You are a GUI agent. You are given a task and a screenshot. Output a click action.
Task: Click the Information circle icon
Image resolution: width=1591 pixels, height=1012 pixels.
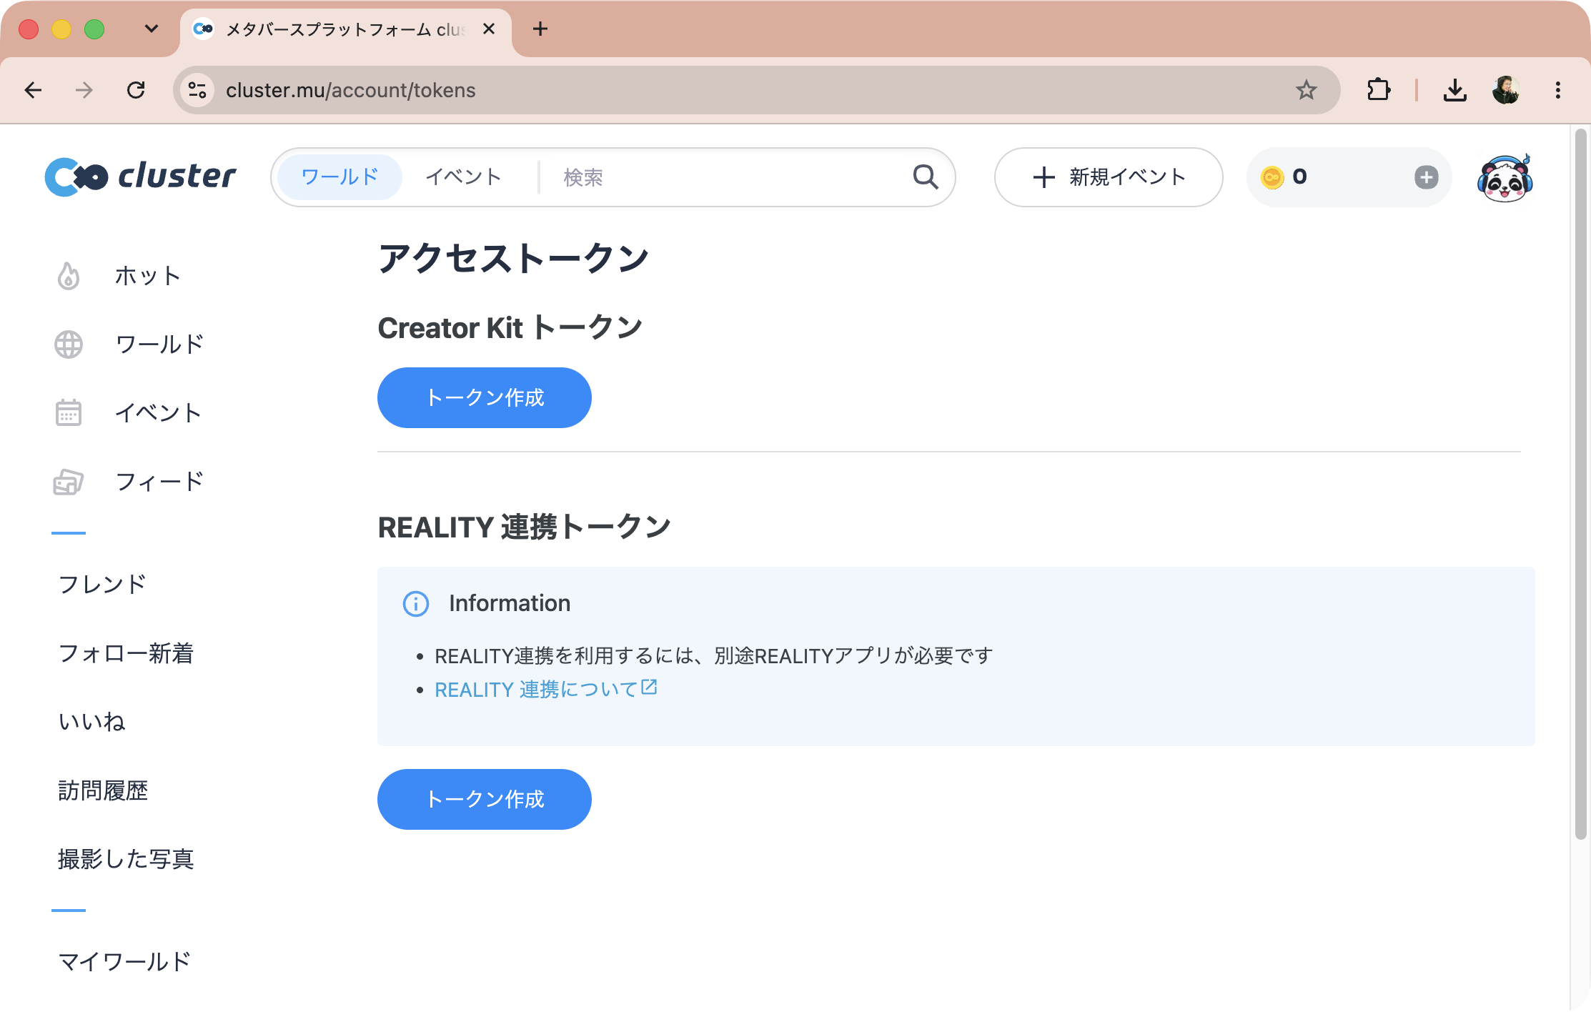click(415, 604)
